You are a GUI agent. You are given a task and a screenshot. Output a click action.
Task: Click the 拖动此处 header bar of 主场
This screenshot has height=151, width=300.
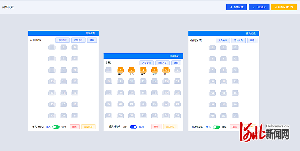(x=143, y=56)
